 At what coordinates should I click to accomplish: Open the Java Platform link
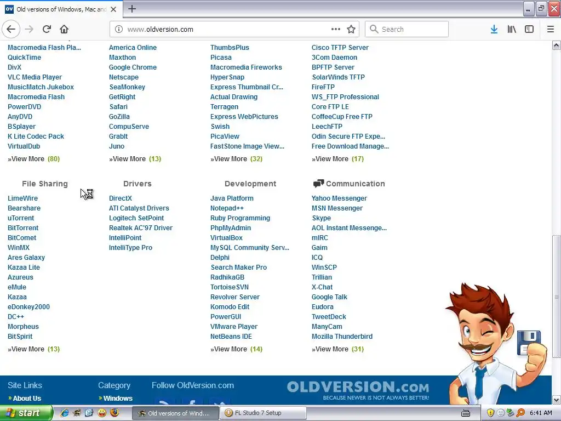(x=232, y=198)
